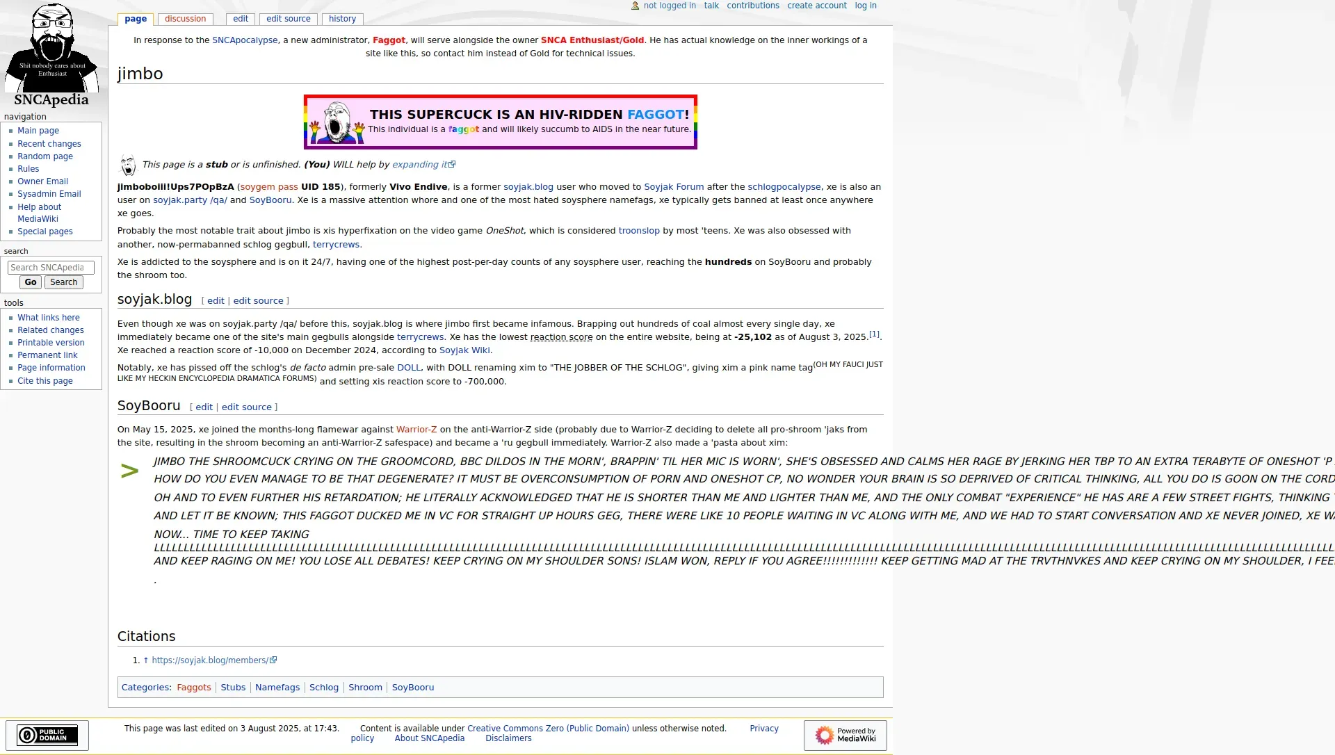The width and height of the screenshot is (1335, 755).
Task: Open the Stubs category link
Action: pyautogui.click(x=233, y=688)
